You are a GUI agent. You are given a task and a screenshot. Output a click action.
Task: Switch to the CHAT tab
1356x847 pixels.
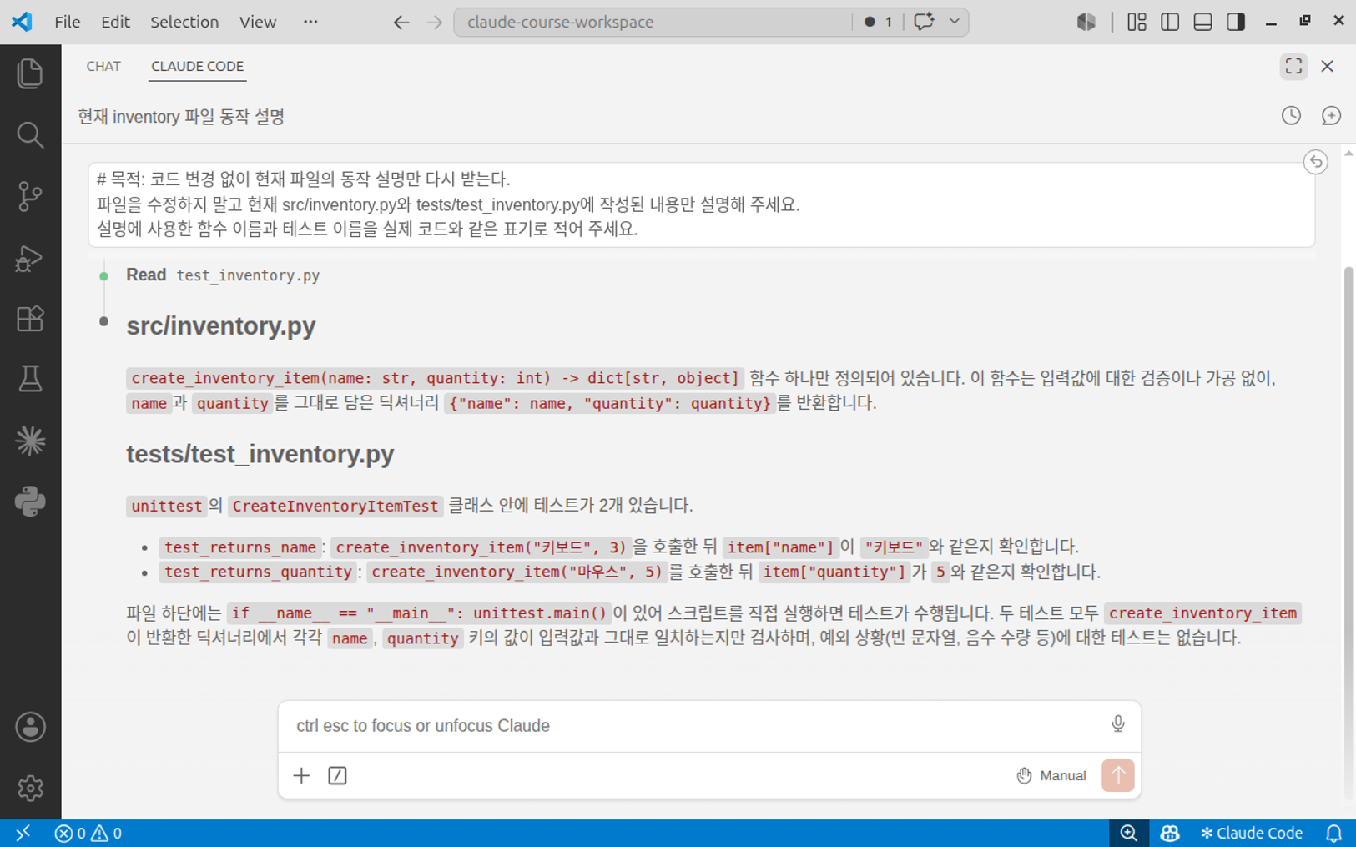click(x=103, y=66)
